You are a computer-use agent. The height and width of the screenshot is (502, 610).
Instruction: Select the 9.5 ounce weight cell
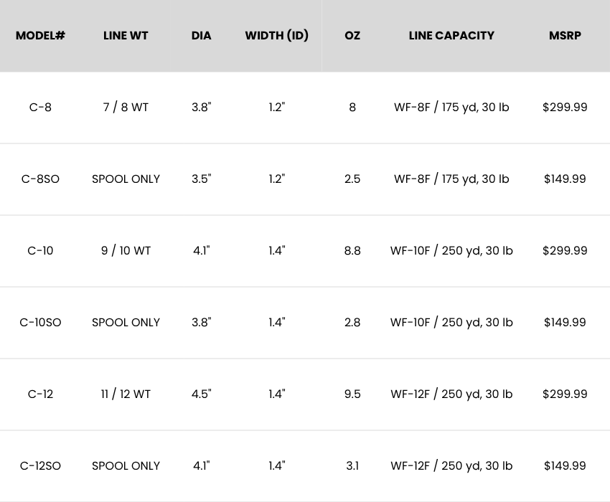(352, 394)
